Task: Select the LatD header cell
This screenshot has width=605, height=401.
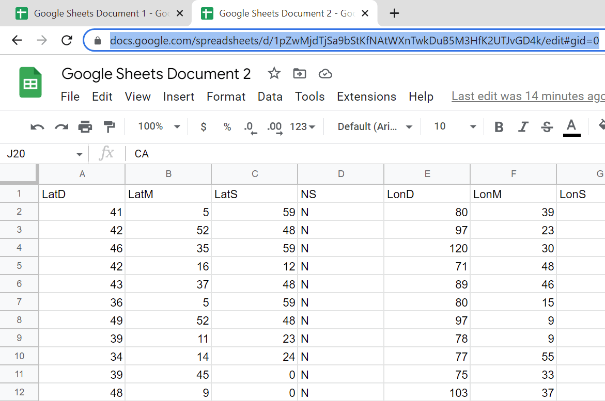Action: (82, 194)
